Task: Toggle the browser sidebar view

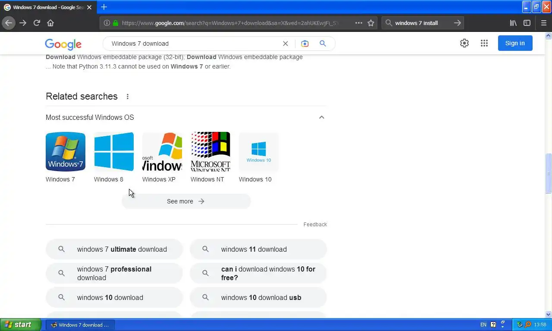Action: click(527, 23)
